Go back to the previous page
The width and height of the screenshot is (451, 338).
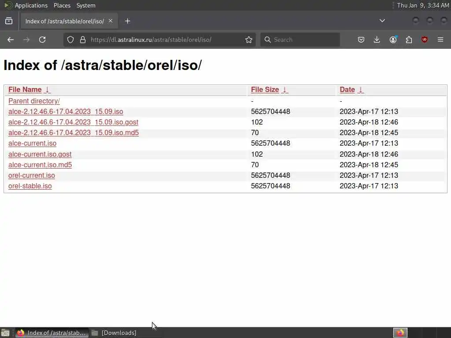11,40
